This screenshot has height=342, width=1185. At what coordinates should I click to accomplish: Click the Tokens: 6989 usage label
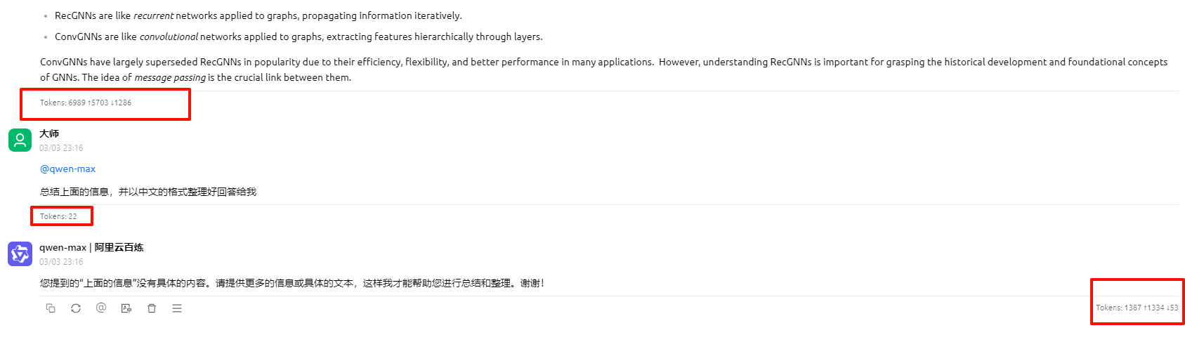coord(86,103)
